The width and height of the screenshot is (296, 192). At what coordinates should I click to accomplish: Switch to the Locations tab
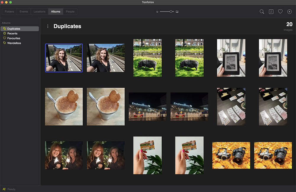[x=39, y=11]
